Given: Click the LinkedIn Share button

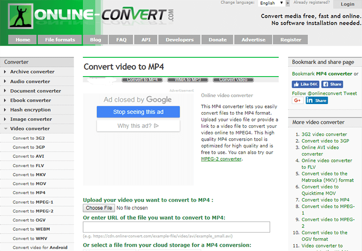Looking at the screenshot, I should click(x=317, y=100).
